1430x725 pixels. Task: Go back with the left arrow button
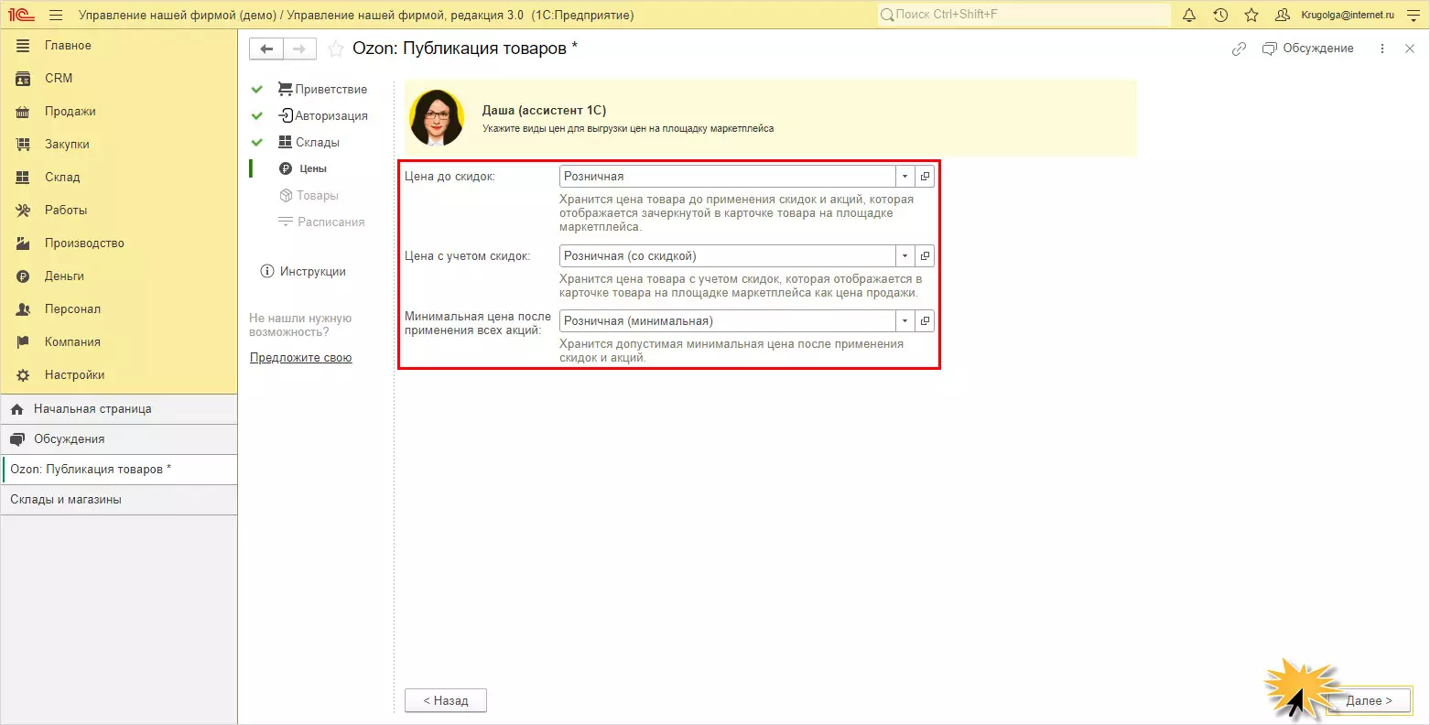point(266,49)
